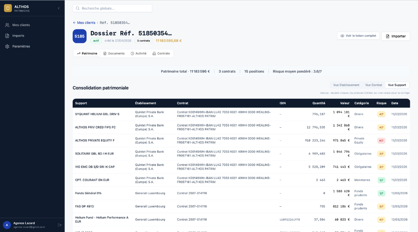Click Voir le token complet button
The image size is (418, 232).
click(358, 36)
